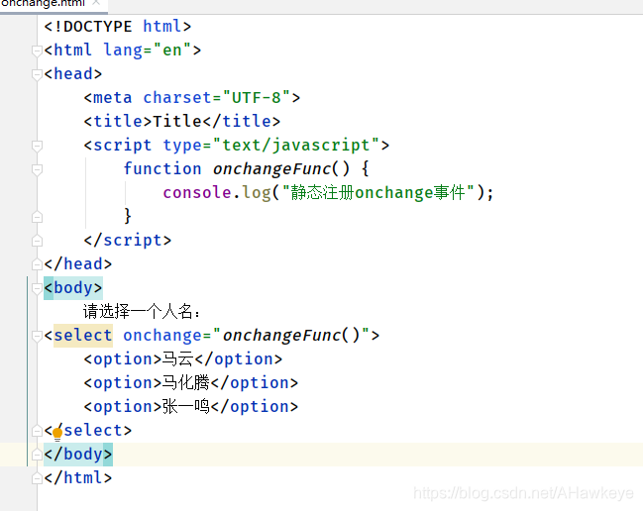Viewport: 643px width, 511px height.
Task: Click fold marker beside closing script tag
Action: (37, 241)
